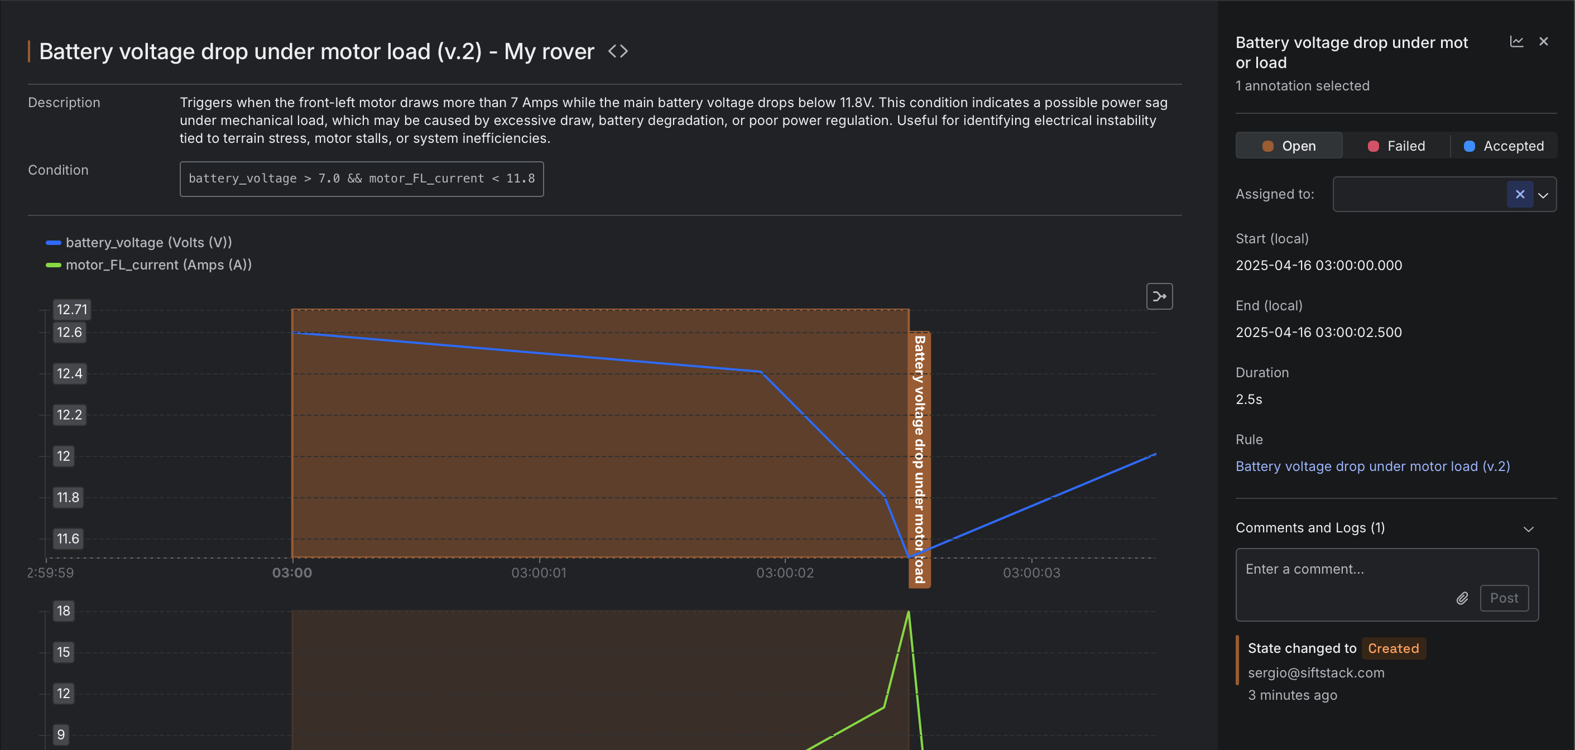The height and width of the screenshot is (750, 1575).
Task: Click the blue battery_voltage color swatch
Action: click(x=53, y=243)
